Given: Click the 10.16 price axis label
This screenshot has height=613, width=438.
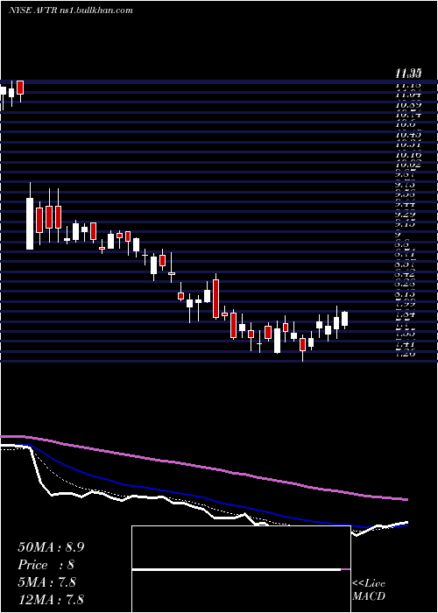Looking at the screenshot, I should tap(408, 154).
